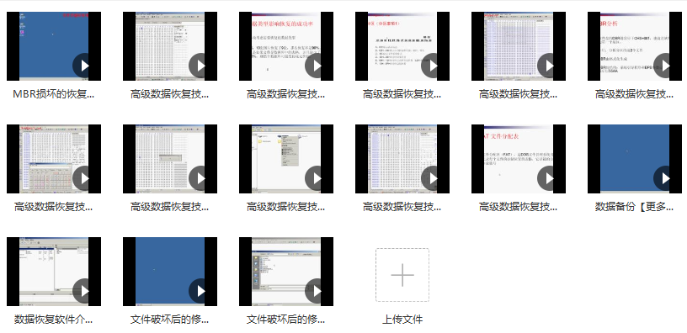Screen dimensions: 687x333
Task: Open 数据恢复软件介 file name
Action: point(53,320)
